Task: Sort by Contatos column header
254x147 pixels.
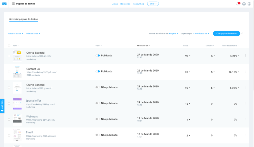Action: (210, 46)
